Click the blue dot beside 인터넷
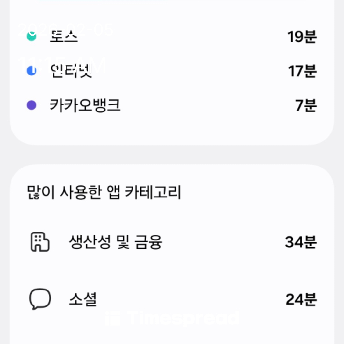 click(x=31, y=71)
